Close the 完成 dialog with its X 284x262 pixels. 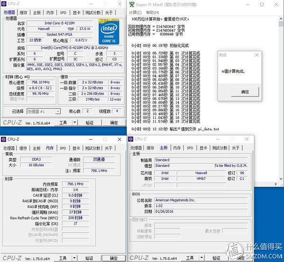(257, 55)
